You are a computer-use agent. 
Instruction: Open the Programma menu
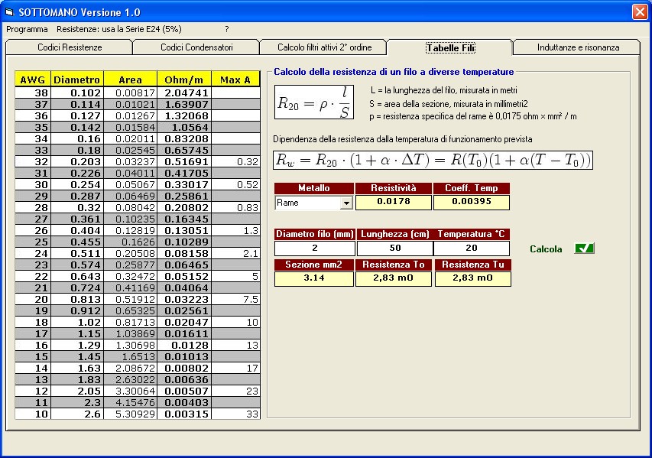point(27,29)
